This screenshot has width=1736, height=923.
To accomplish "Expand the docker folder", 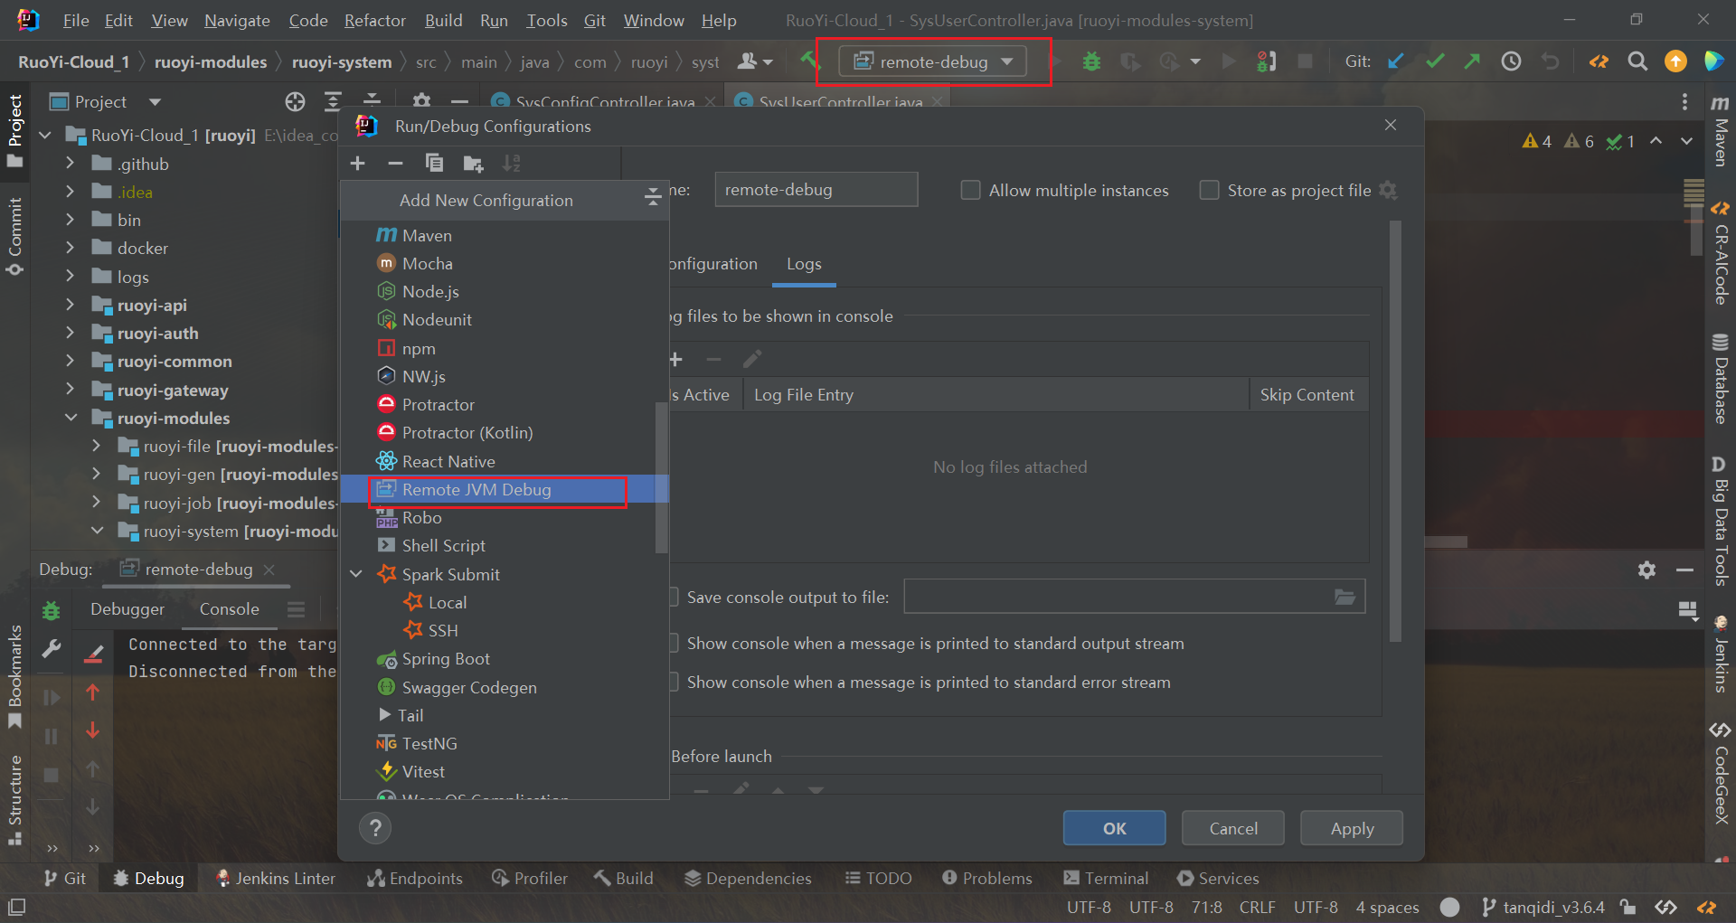I will point(71,248).
